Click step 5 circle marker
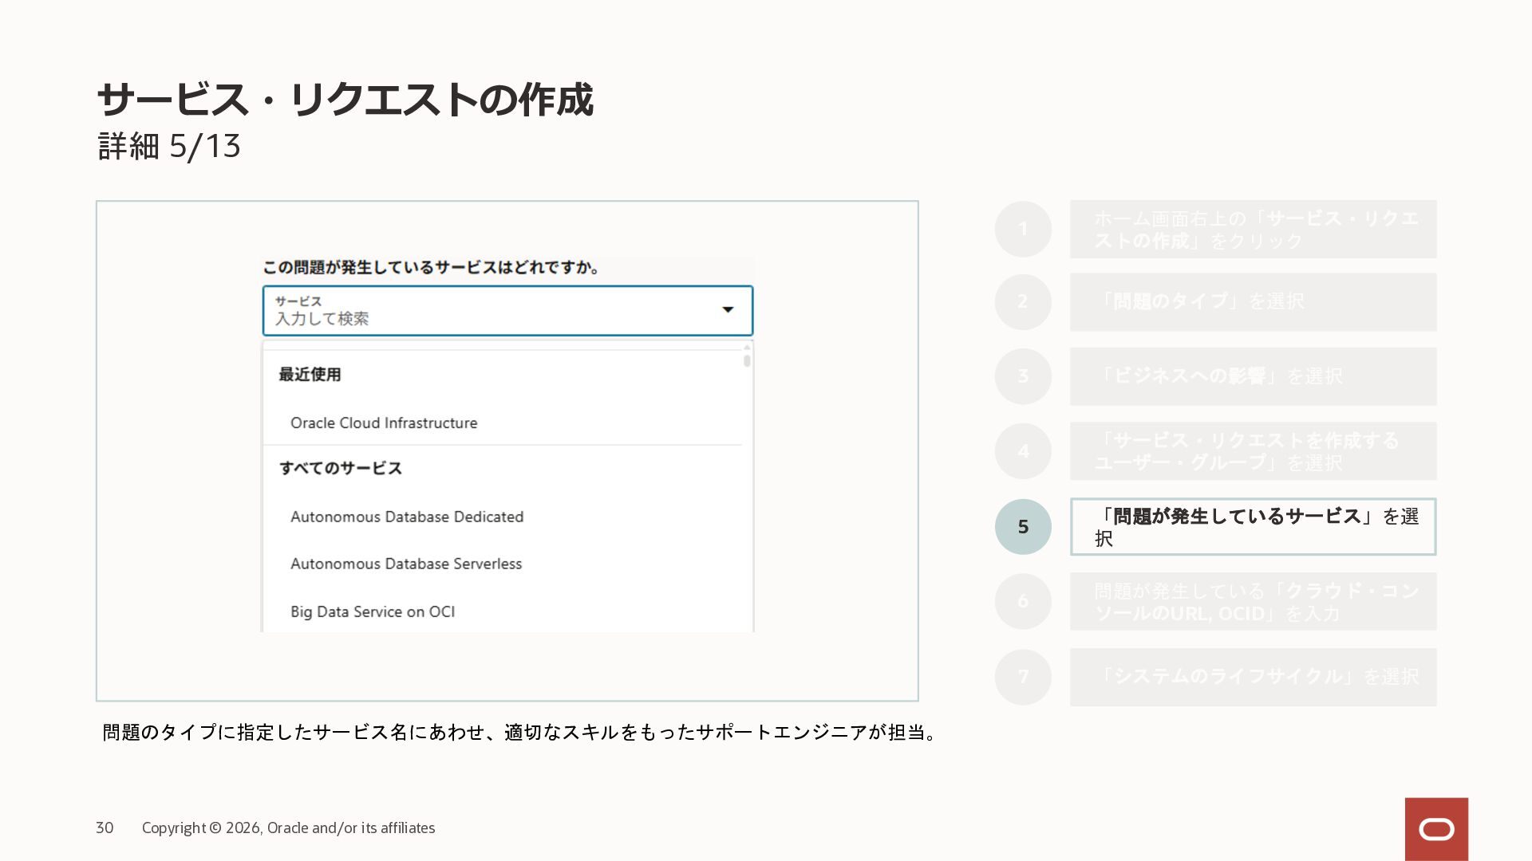Viewport: 1532px width, 861px height. (1023, 527)
